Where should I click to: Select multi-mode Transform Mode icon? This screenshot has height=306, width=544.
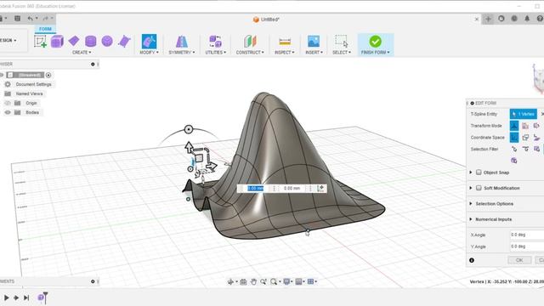point(513,126)
